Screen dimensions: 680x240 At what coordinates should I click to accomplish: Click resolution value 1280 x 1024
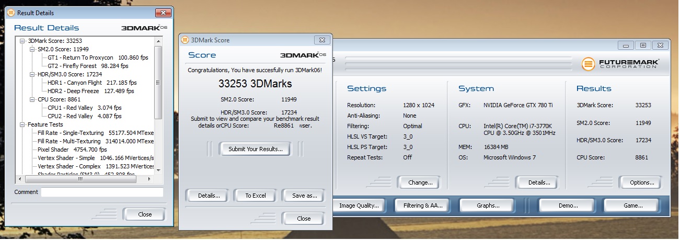419,105
